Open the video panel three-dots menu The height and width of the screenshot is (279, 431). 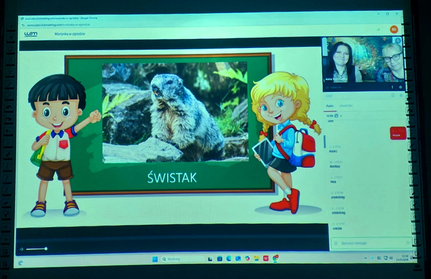pyautogui.click(x=392, y=87)
